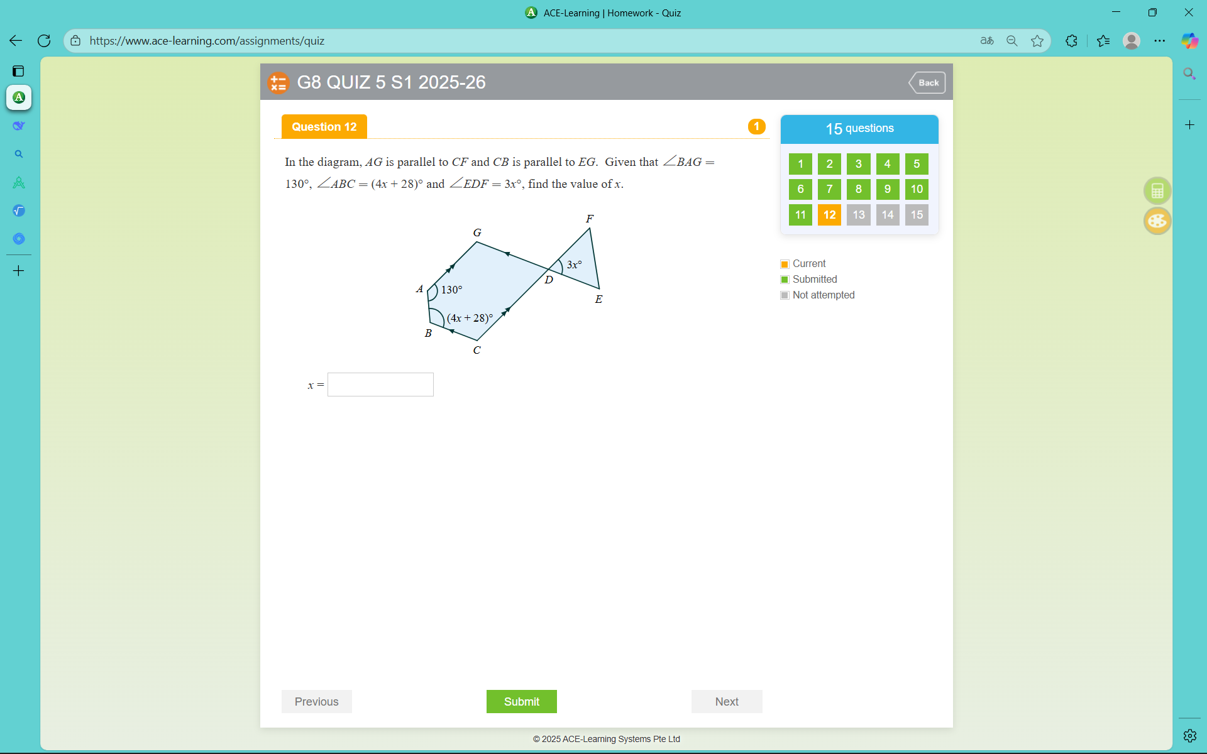Click the Next question button
Image resolution: width=1207 pixels, height=754 pixels.
point(726,701)
